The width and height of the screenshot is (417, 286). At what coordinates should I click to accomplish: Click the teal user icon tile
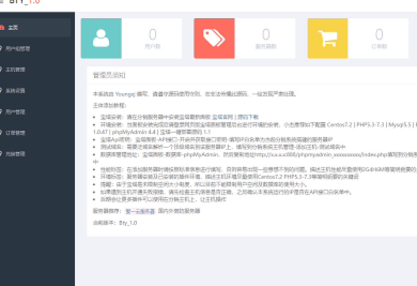point(101,38)
